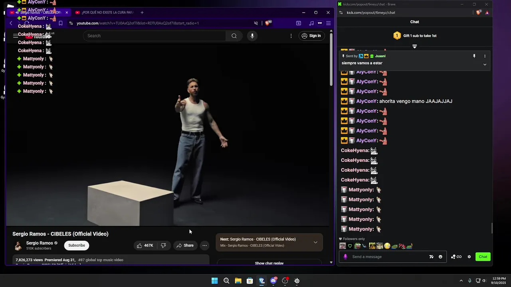Open the Windows Start menu

214,281
